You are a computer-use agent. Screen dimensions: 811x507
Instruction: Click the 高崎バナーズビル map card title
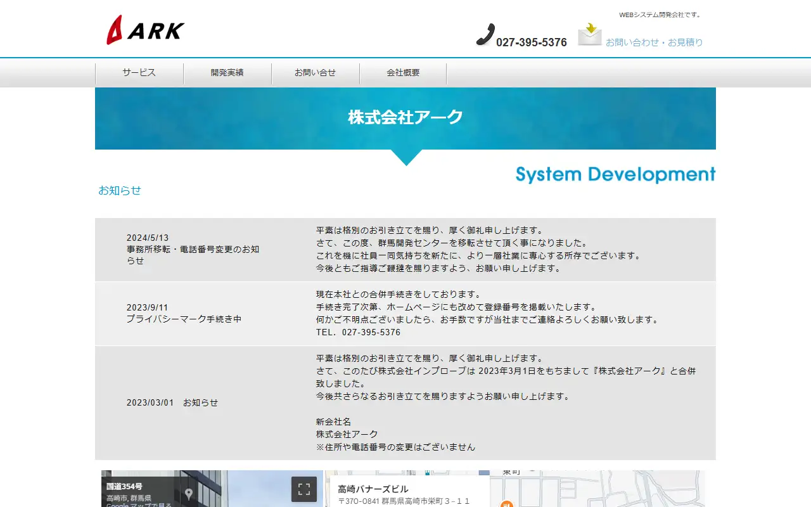pyautogui.click(x=373, y=489)
